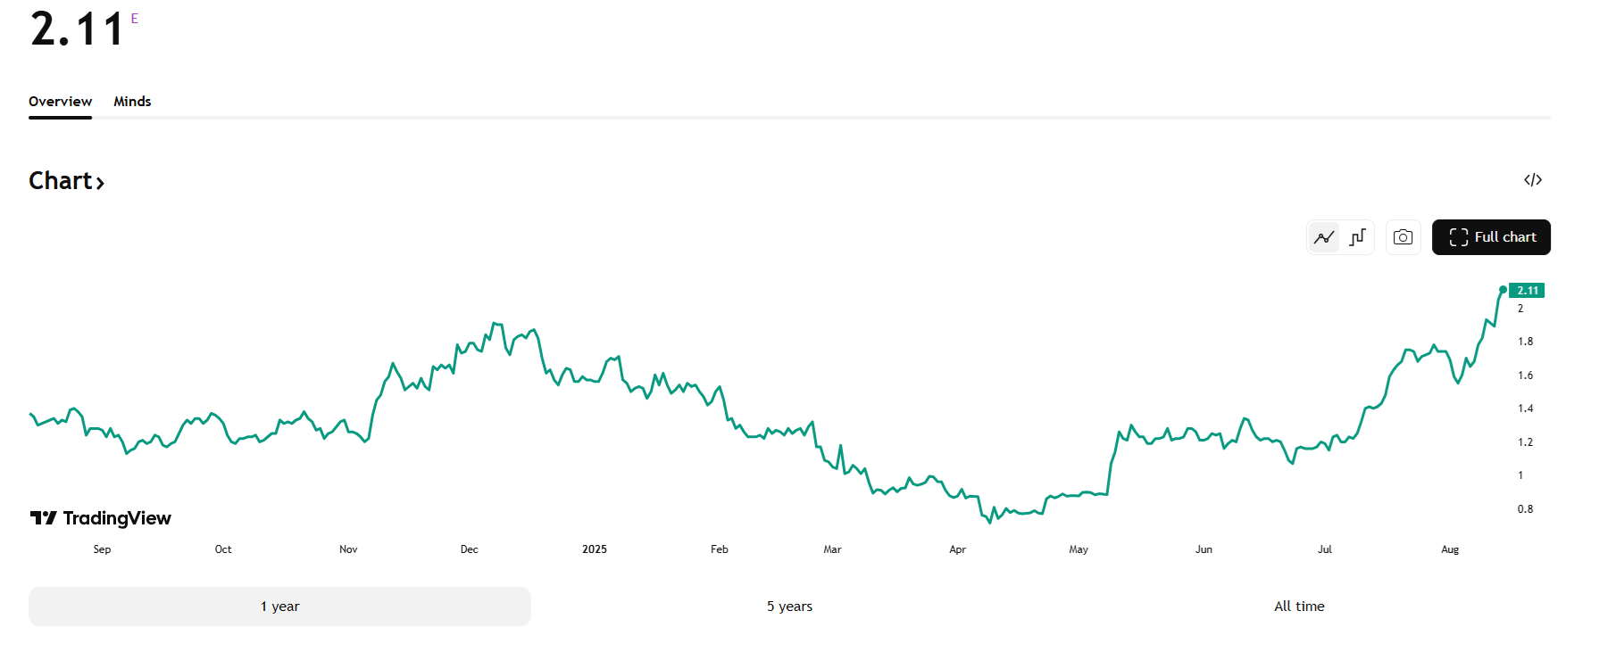
Task: Click the last data point dot on line
Action: point(1503,290)
